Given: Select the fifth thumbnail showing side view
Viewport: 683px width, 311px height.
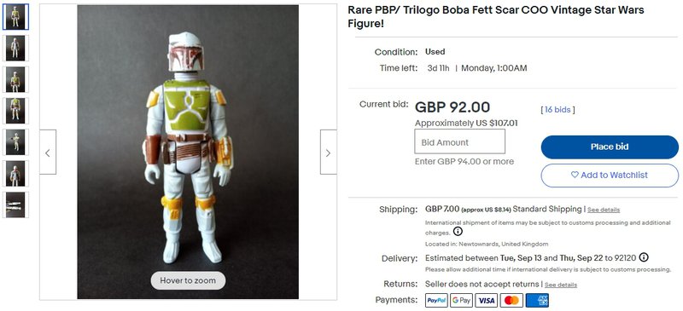Looking at the screenshot, I should pos(15,142).
